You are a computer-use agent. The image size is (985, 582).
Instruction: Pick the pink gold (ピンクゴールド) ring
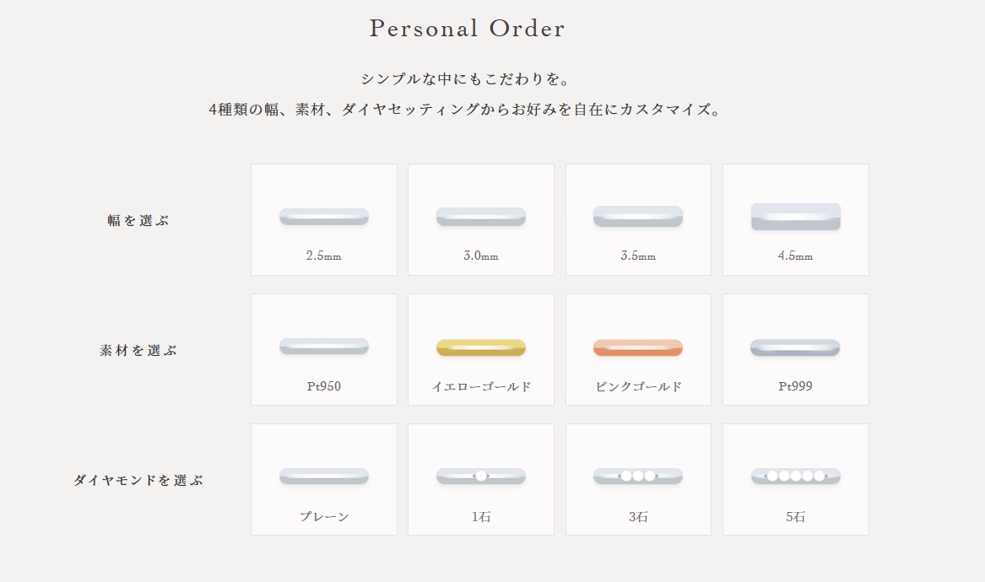638,350
